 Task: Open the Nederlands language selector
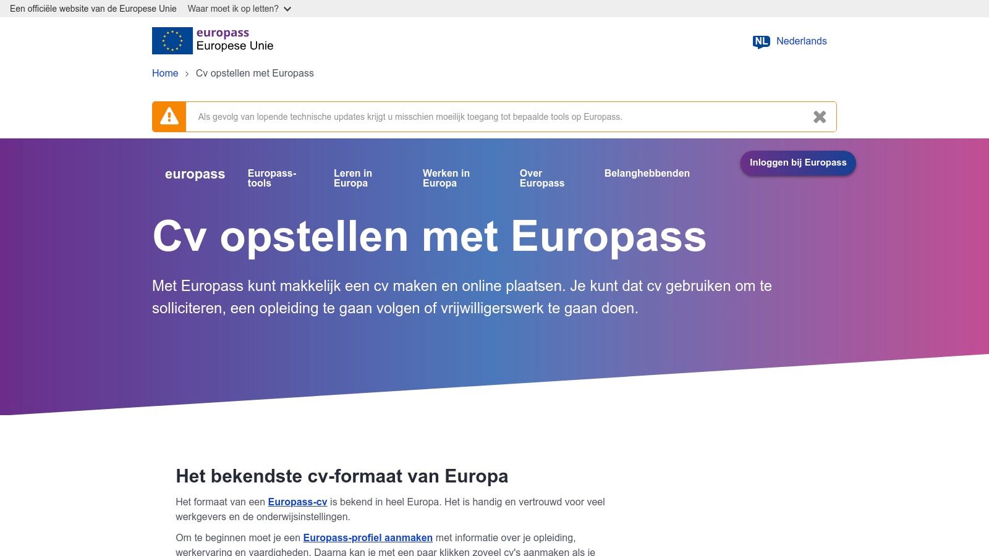point(801,41)
